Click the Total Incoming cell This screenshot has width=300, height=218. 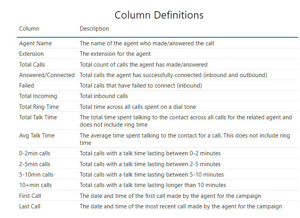pyautogui.click(x=38, y=96)
